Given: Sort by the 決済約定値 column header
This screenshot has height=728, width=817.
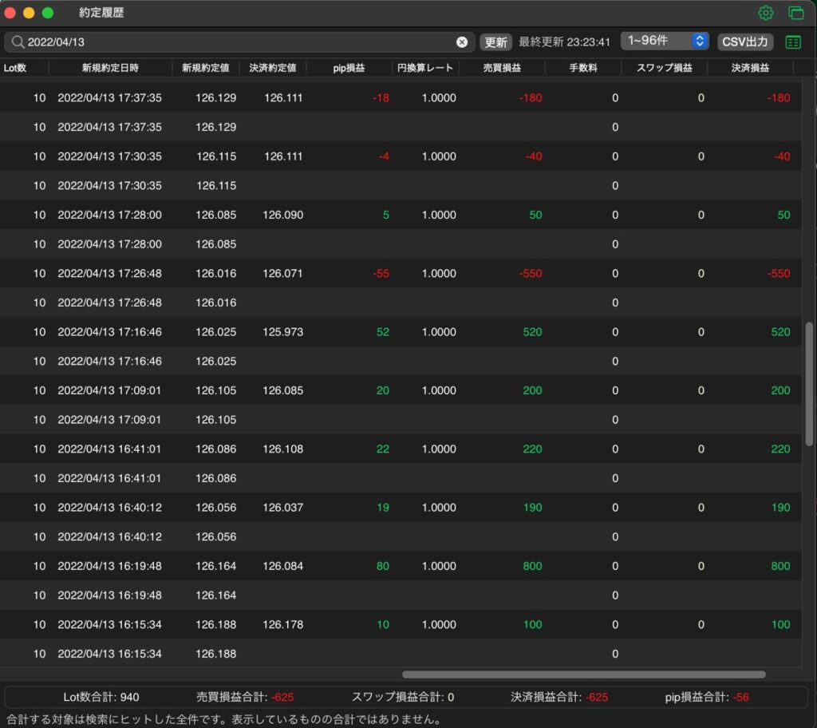Looking at the screenshot, I should click(x=273, y=68).
